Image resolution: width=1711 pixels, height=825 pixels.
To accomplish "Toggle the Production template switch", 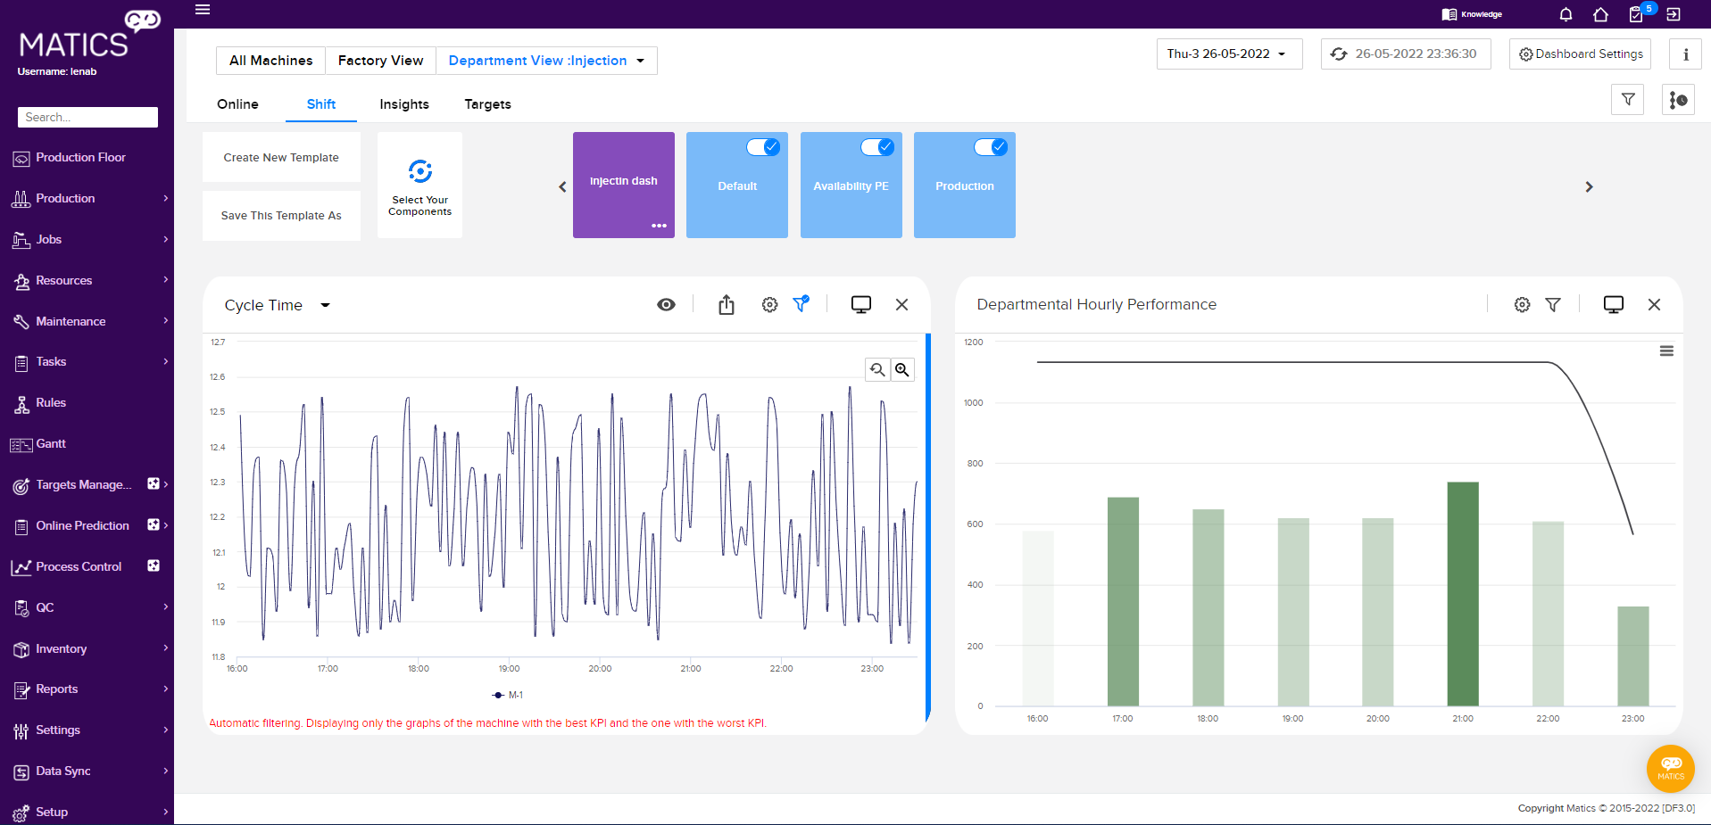I will click(991, 147).
